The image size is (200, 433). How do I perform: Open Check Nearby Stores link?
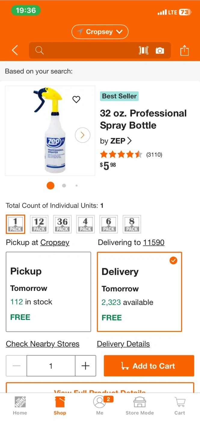pyautogui.click(x=43, y=344)
